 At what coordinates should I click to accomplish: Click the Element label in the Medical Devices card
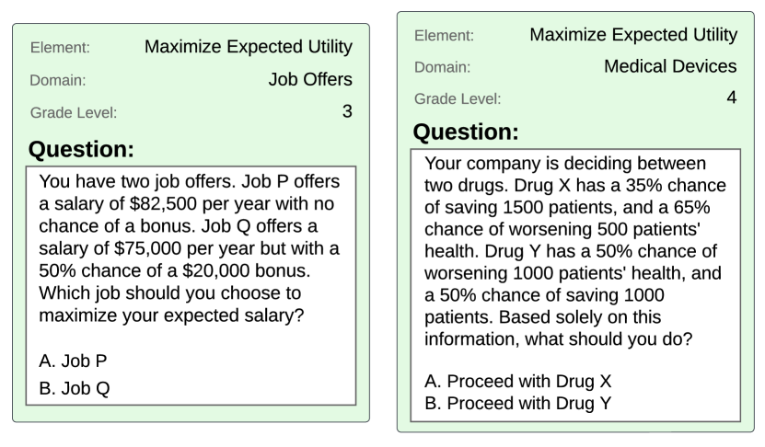point(444,36)
